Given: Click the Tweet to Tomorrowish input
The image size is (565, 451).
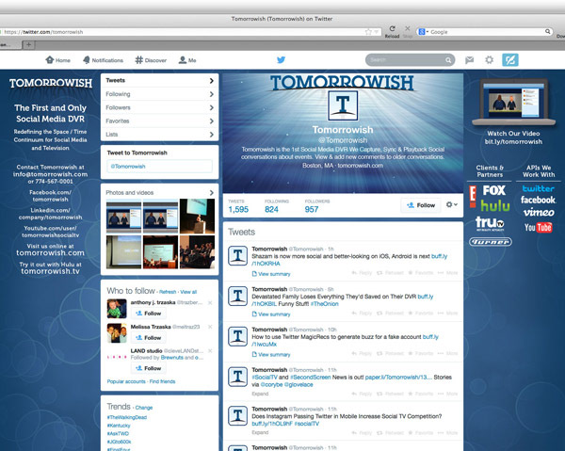Looking at the screenshot, I should [x=160, y=167].
